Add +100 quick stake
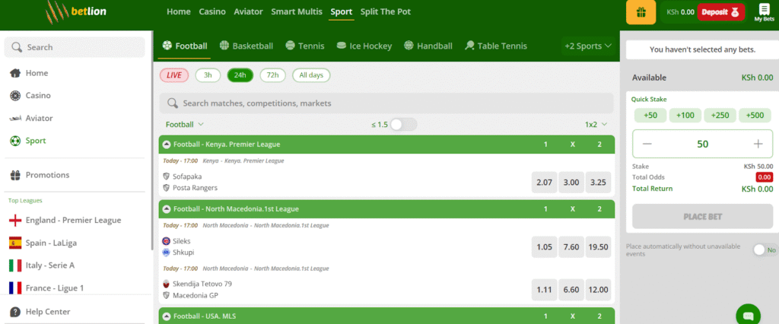 (685, 115)
